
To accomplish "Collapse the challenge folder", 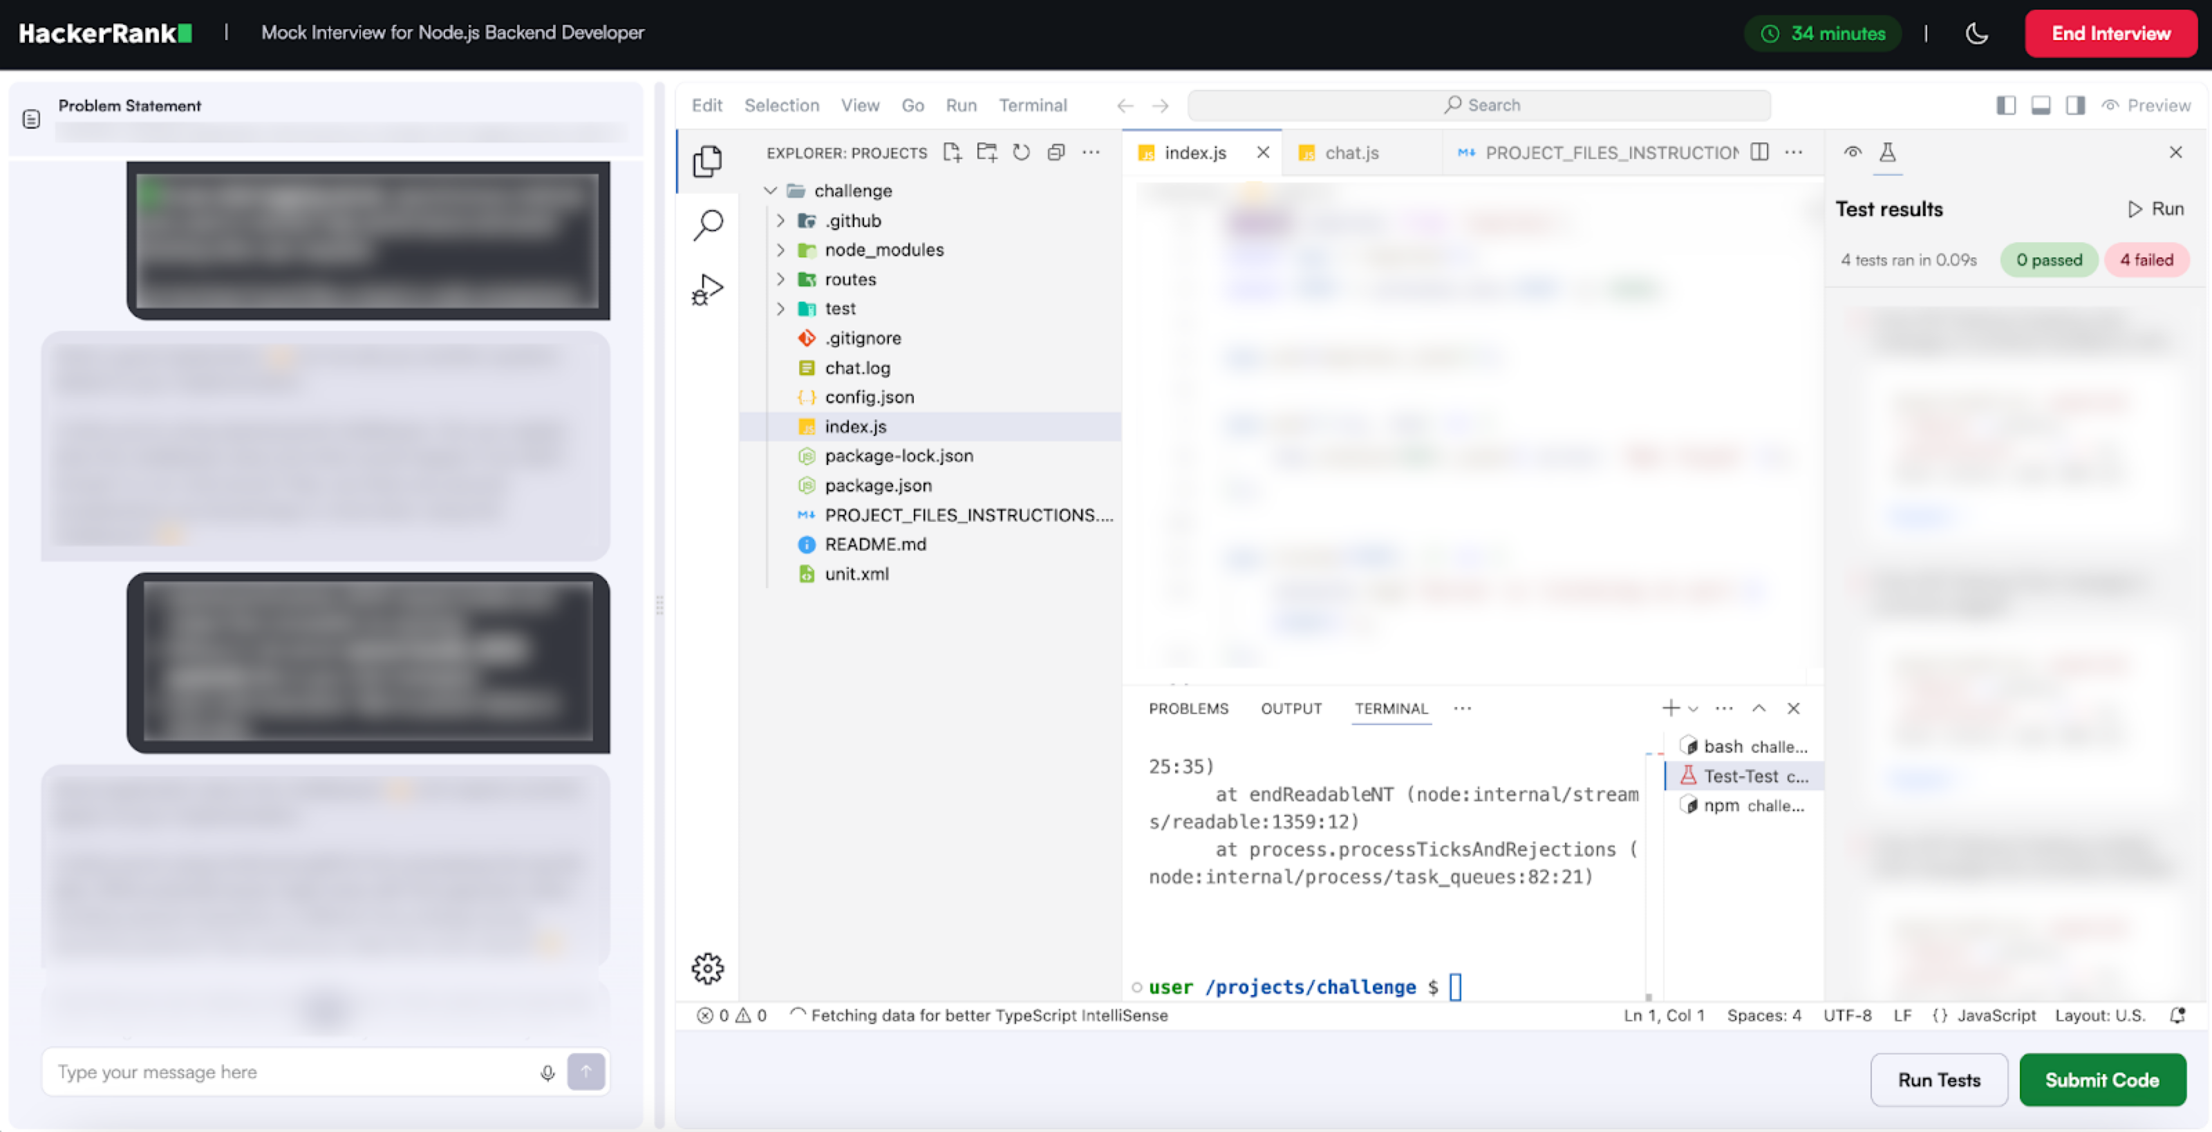I will 770,191.
